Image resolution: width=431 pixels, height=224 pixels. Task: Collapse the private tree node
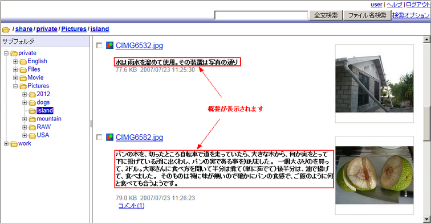(6, 53)
